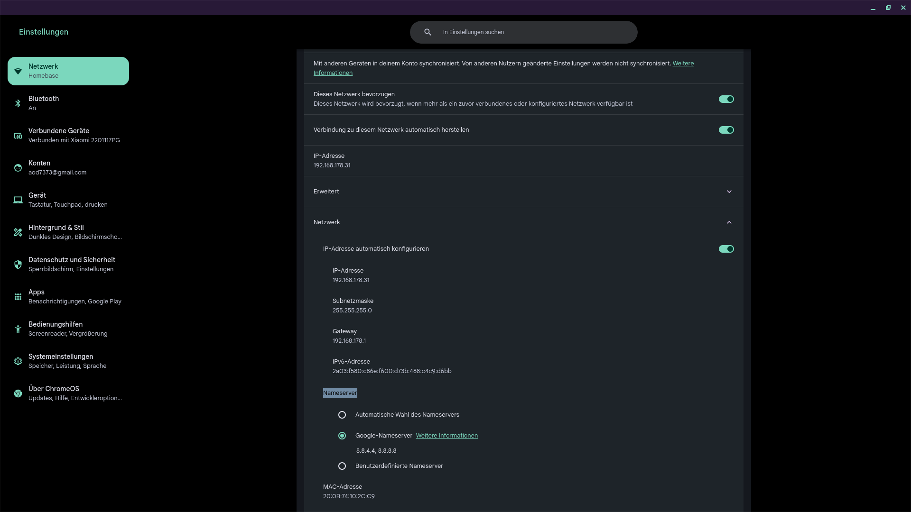This screenshot has height=512, width=911.
Task: Choose Benutzerdefinierte Nameserver radio button
Action: coord(342,466)
